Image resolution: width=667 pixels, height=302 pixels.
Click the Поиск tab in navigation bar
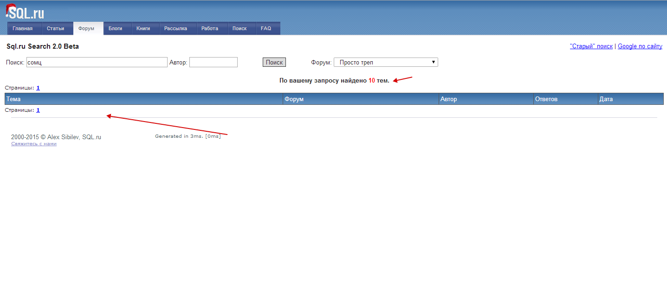click(x=240, y=28)
